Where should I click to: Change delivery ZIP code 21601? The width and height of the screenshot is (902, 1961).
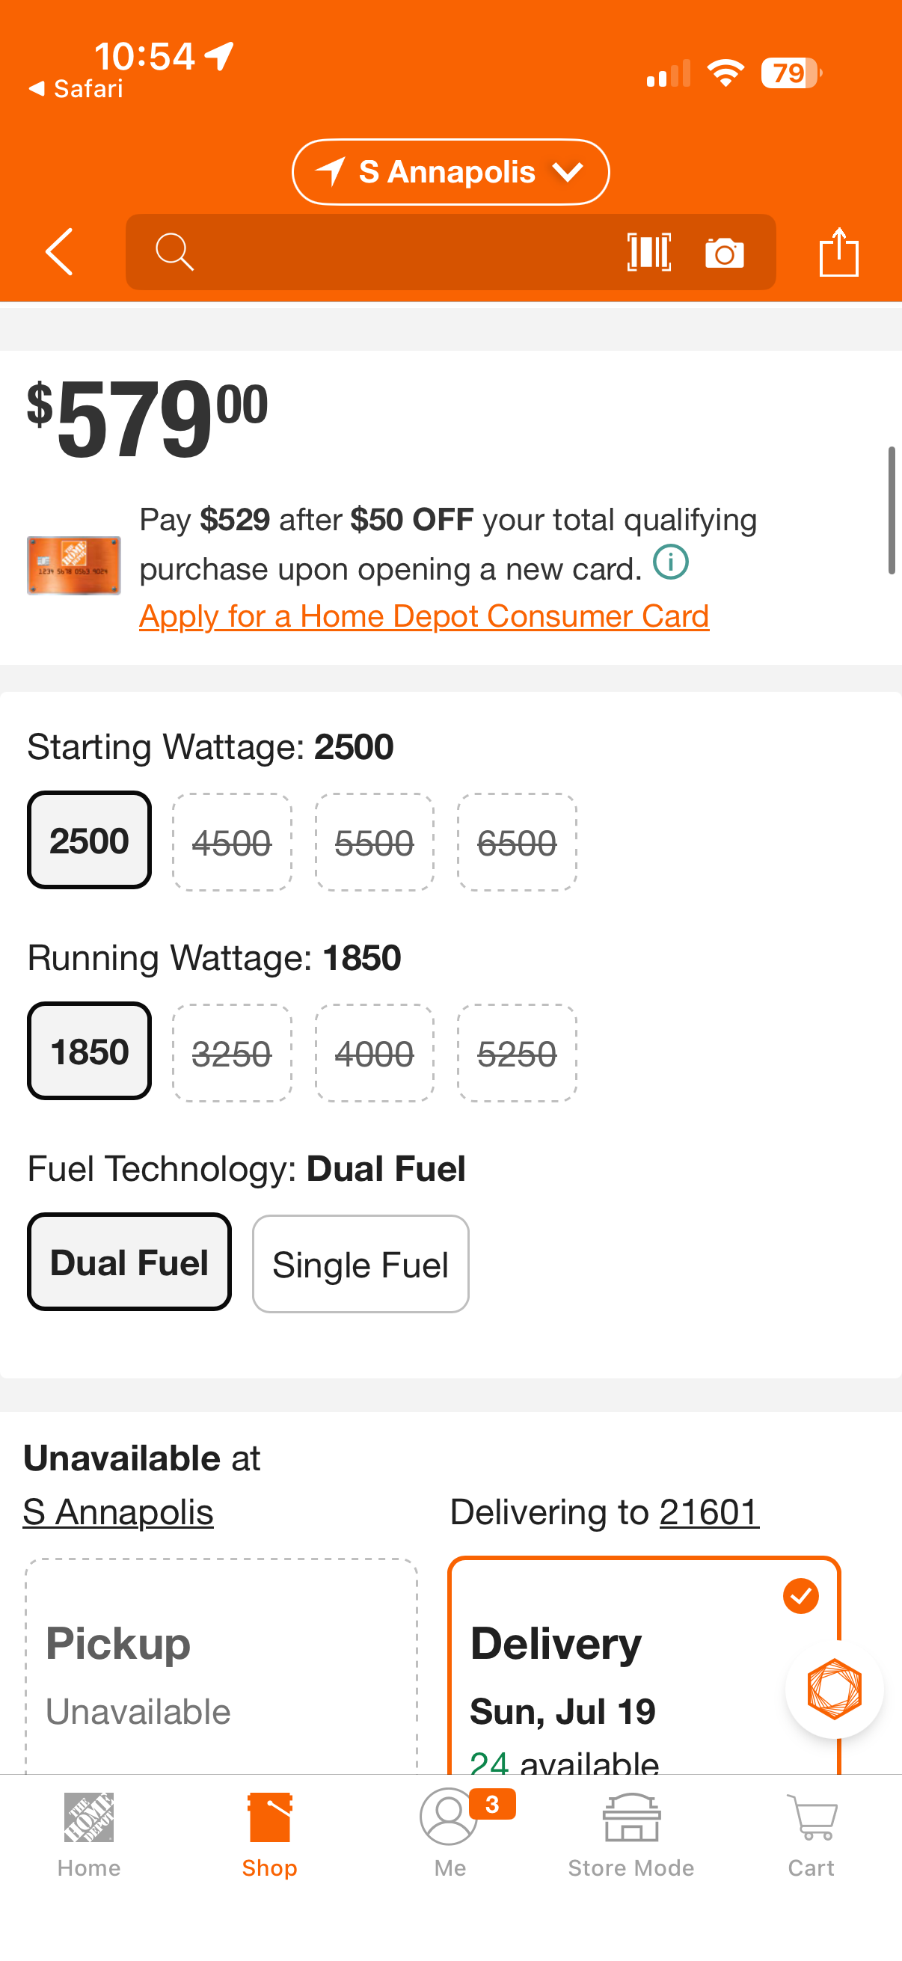pyautogui.click(x=710, y=1512)
